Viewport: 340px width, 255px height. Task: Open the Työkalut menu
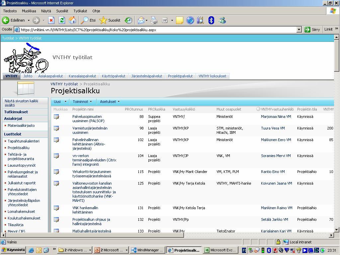click(80, 11)
